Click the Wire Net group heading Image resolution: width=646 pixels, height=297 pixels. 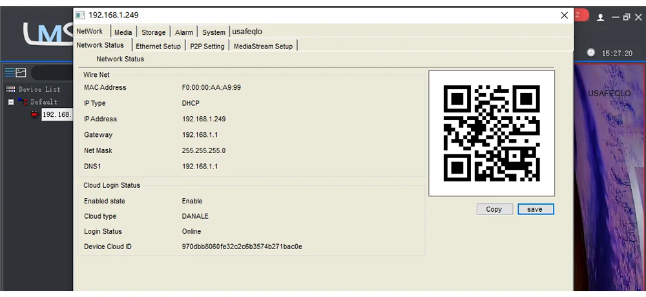tap(96, 74)
